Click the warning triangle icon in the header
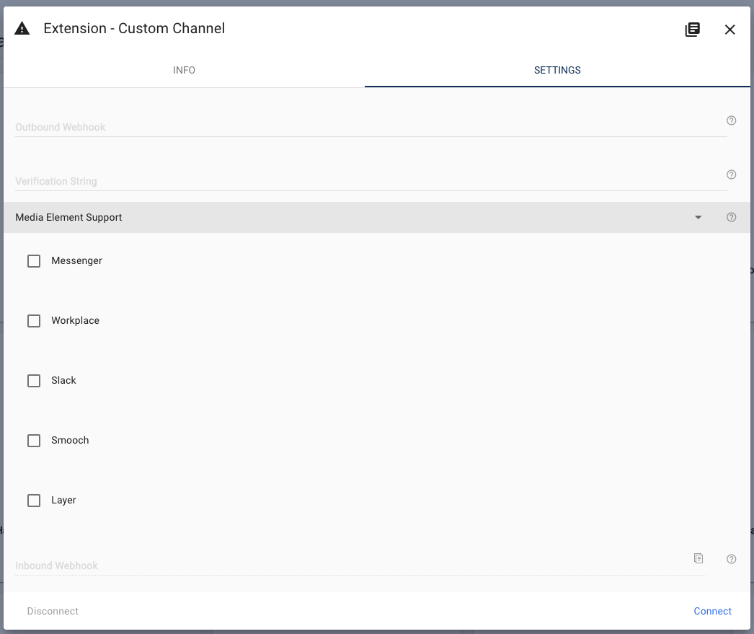Image resolution: width=754 pixels, height=634 pixels. pos(22,29)
